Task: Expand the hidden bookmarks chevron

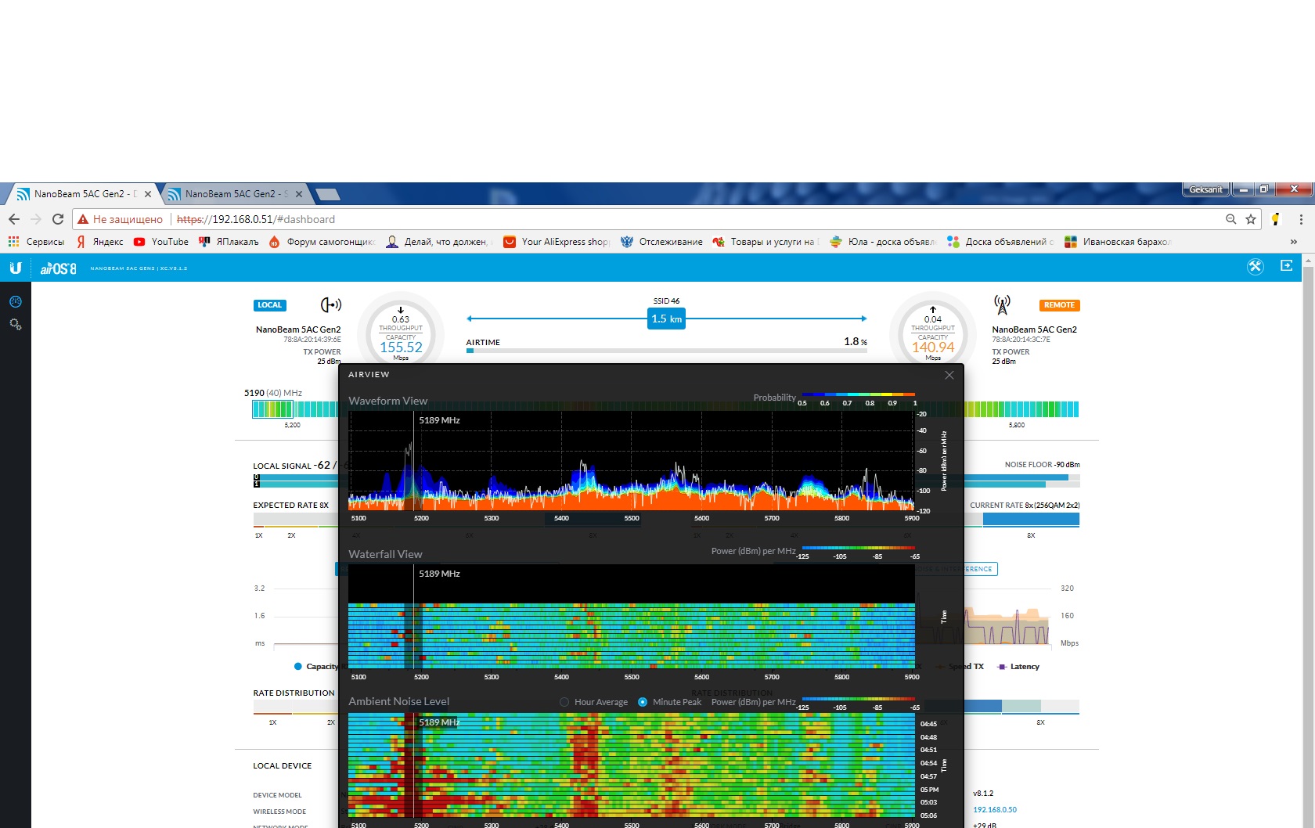Action: coord(1293,242)
